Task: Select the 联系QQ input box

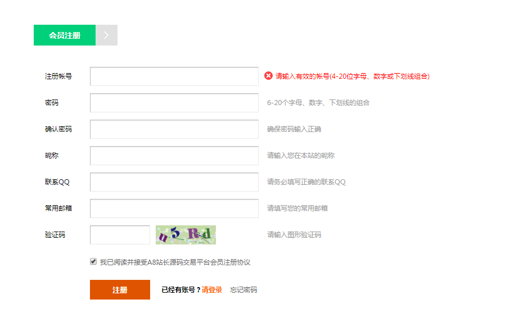Action: coord(174,182)
